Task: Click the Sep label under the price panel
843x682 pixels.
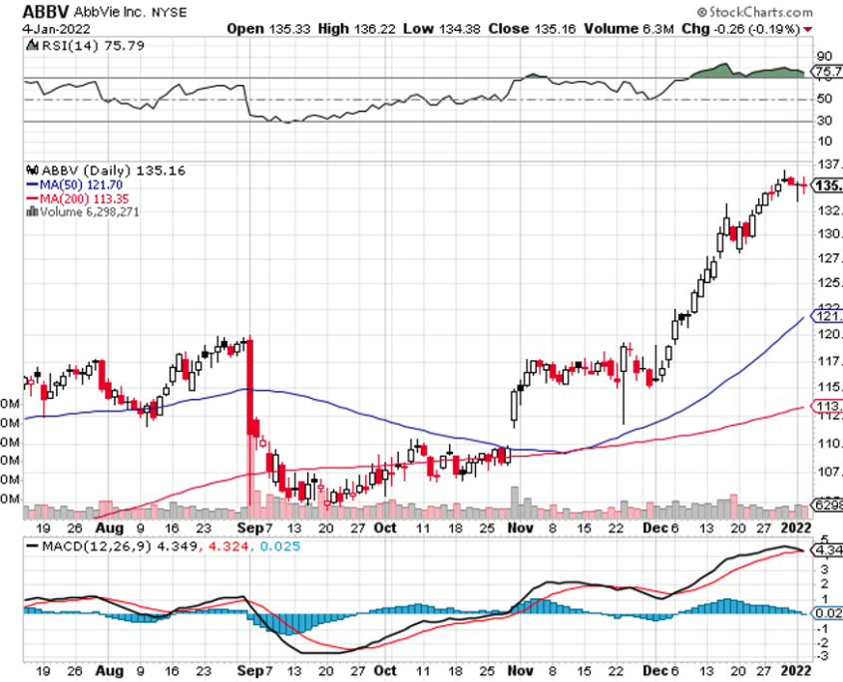Action: (250, 527)
